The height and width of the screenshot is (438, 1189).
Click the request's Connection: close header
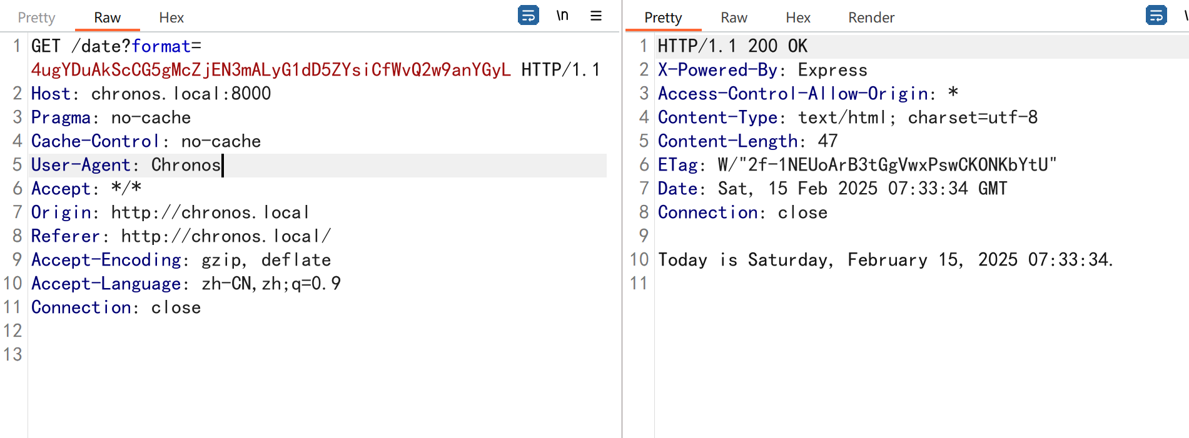(x=116, y=307)
